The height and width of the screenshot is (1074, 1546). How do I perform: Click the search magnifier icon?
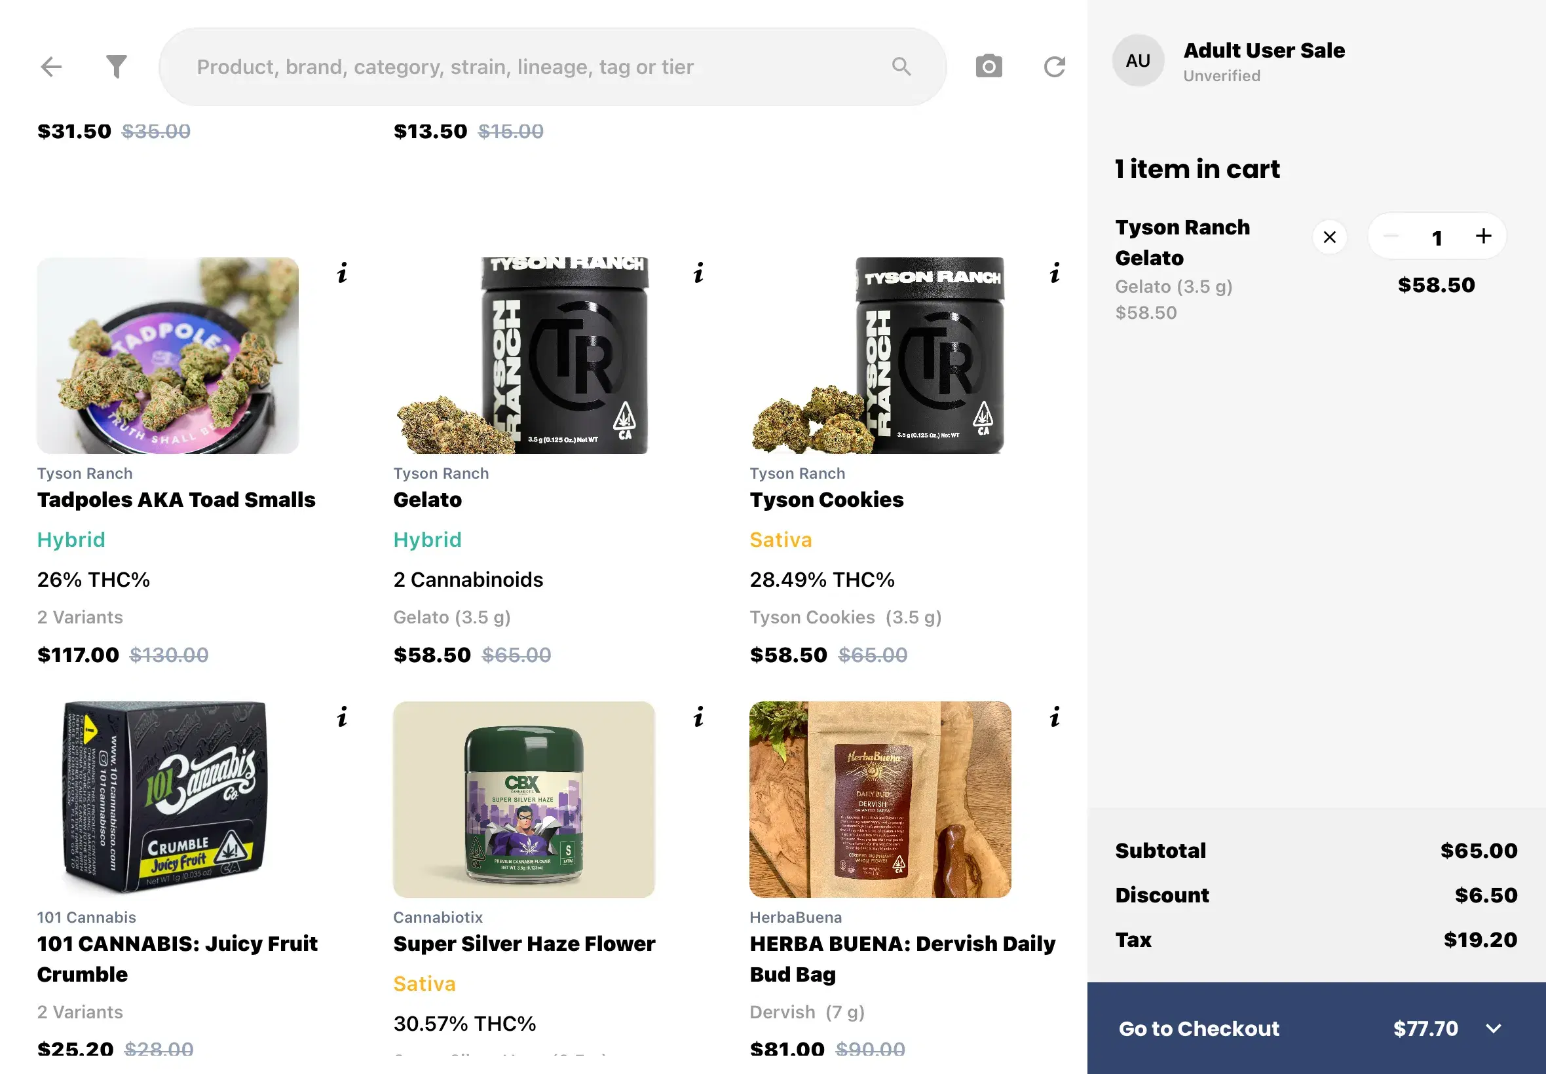901,66
